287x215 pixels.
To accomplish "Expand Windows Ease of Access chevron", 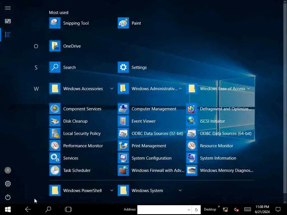I will pyautogui.click(x=249, y=88).
